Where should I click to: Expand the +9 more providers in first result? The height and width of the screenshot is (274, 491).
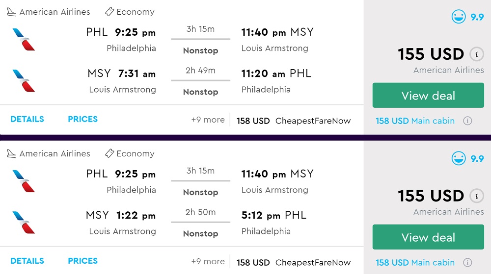(208, 120)
